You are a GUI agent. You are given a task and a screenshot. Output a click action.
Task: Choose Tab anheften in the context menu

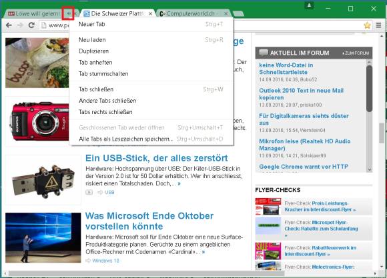point(151,63)
